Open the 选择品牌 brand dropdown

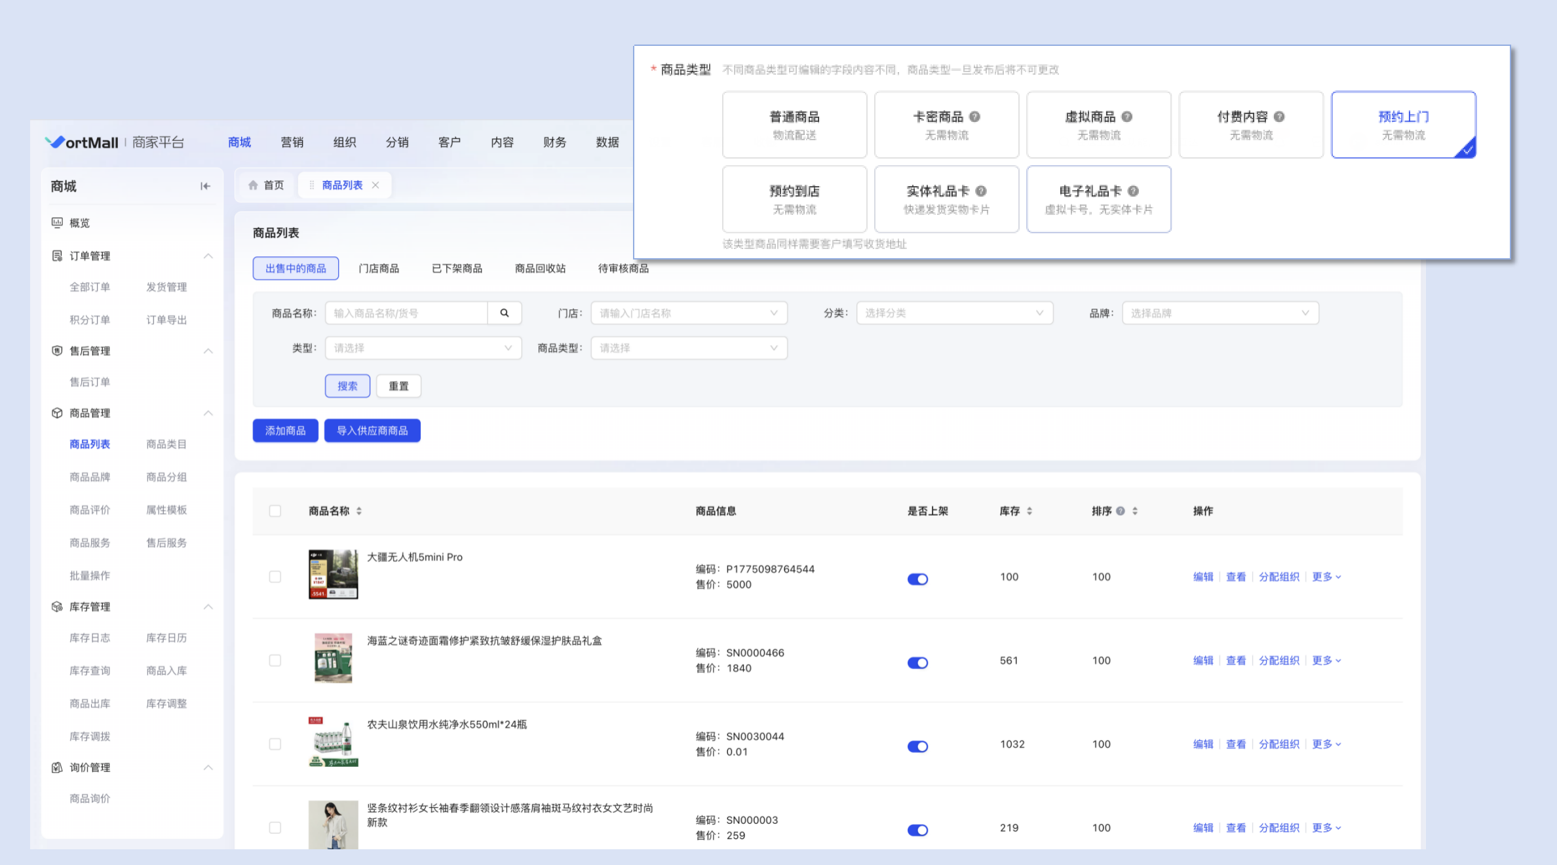[1220, 313]
